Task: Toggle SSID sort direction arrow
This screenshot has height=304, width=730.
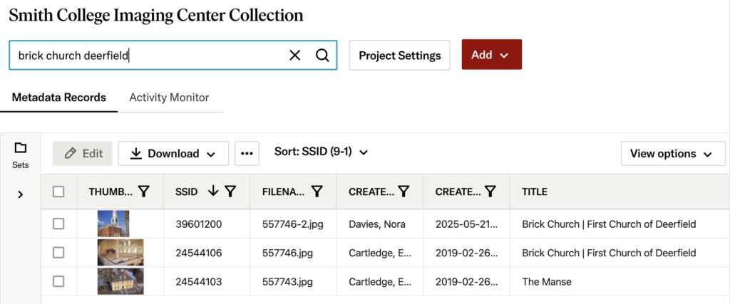Action: coord(213,191)
